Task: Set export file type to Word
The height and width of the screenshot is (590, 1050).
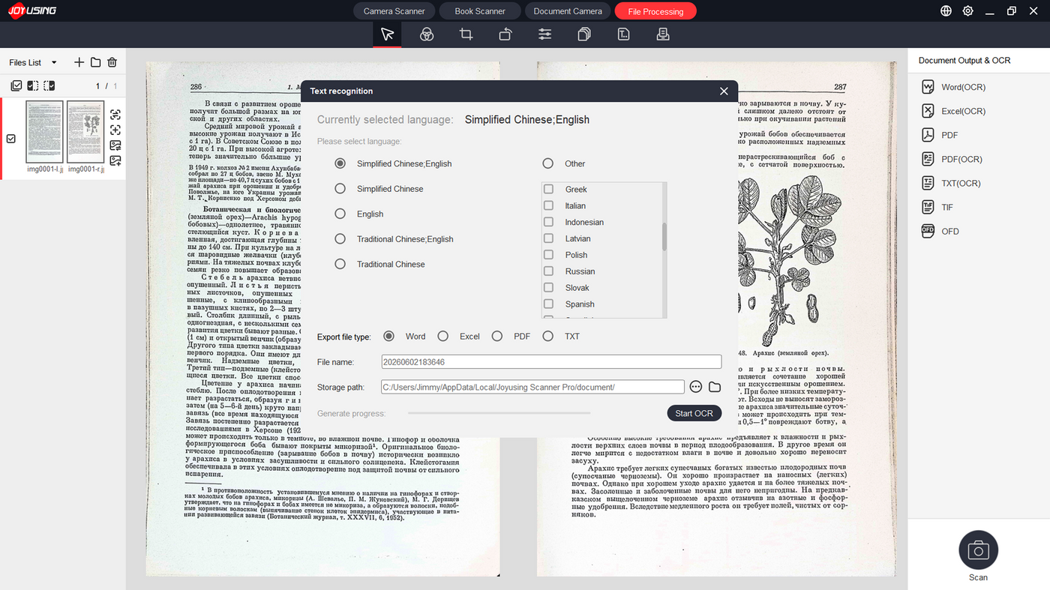Action: click(388, 336)
